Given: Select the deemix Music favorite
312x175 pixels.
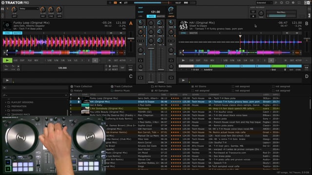Looking at the screenshot, I should click(x=122, y=91).
